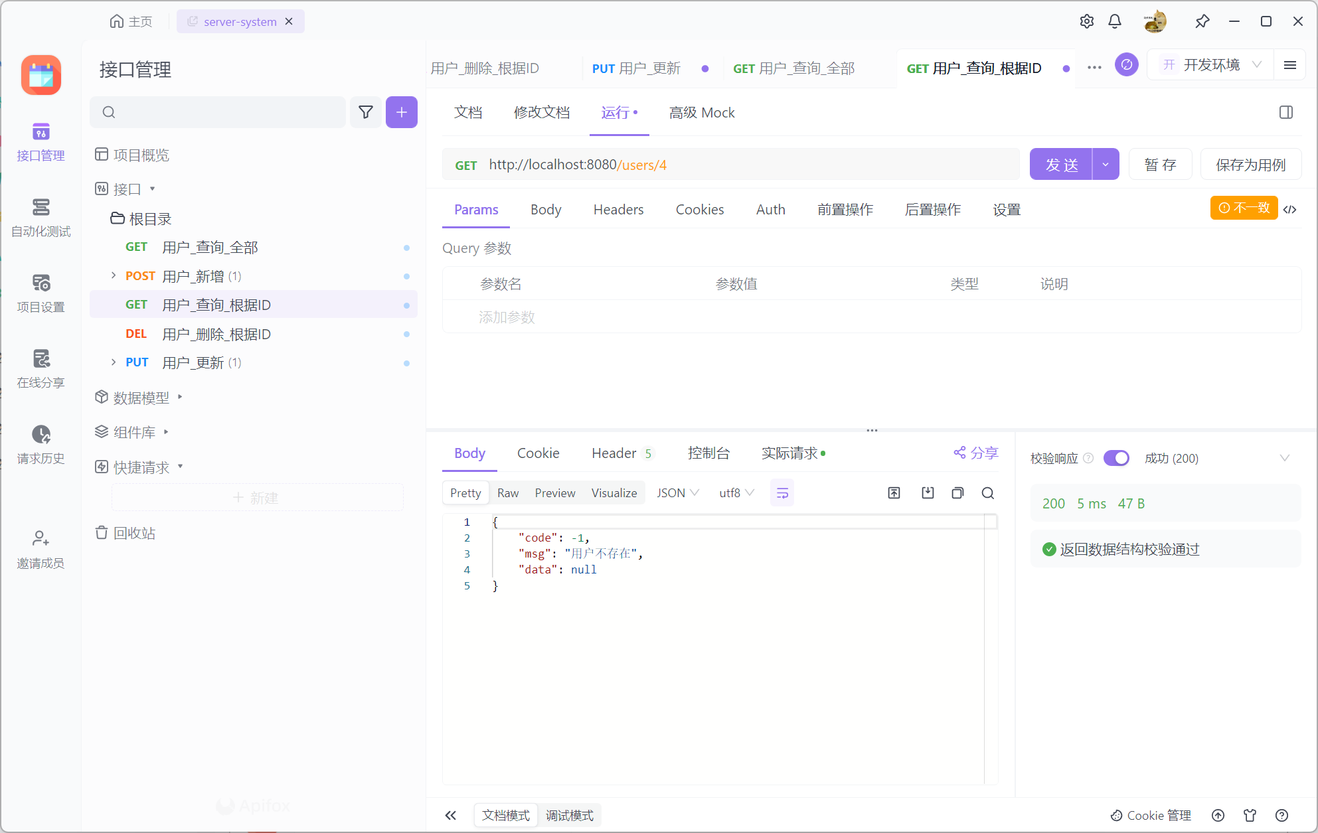Select DEL 用户_删除_根据ID in tree
The image size is (1318, 833).
tap(254, 334)
